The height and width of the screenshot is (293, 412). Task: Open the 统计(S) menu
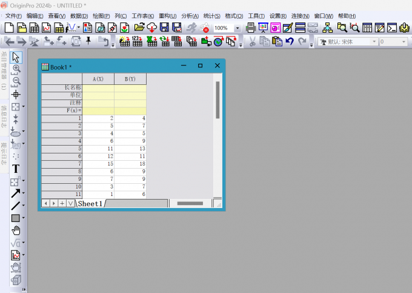(x=212, y=16)
